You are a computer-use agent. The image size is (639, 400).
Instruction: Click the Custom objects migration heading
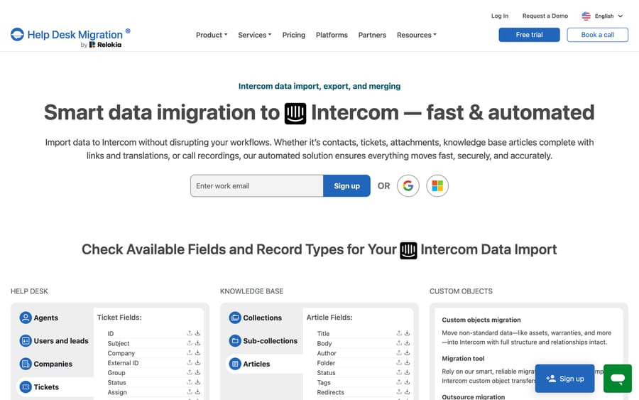[x=481, y=320]
